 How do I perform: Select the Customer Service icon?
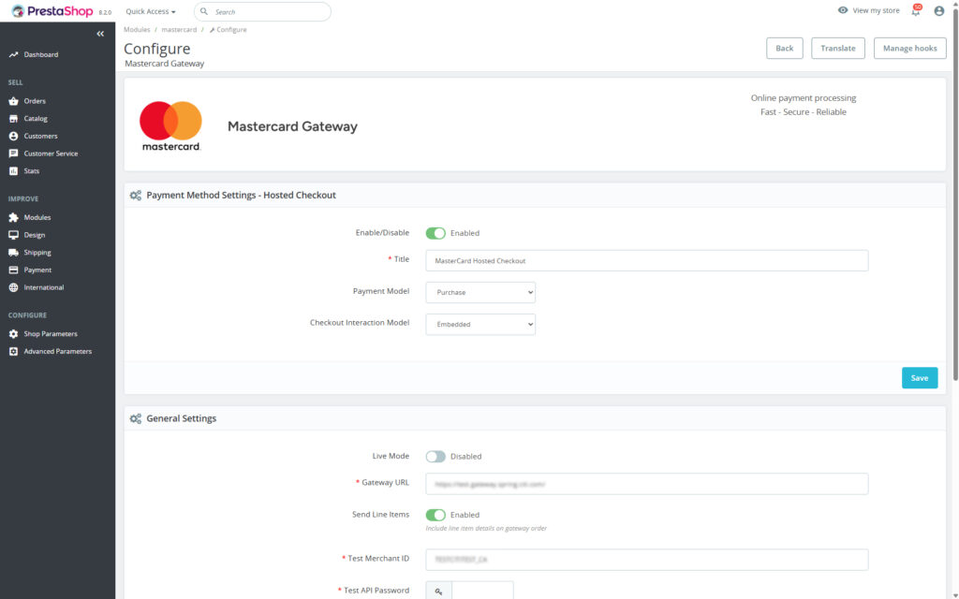16,153
